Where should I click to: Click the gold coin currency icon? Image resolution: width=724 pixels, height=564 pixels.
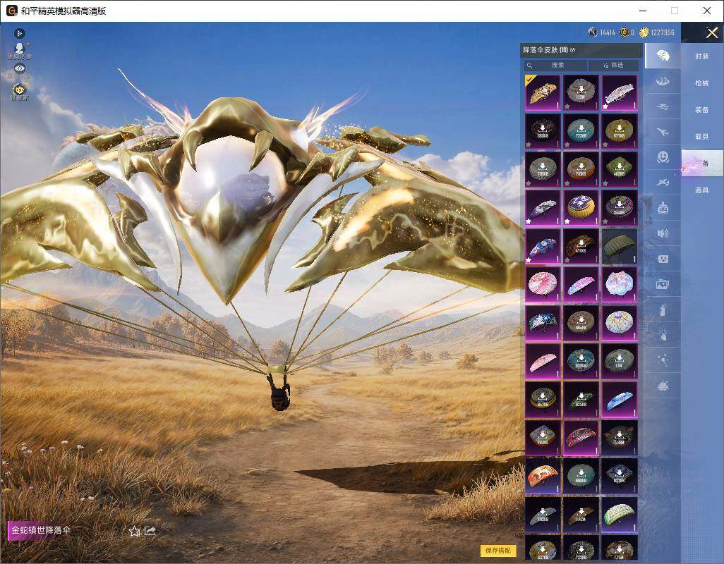644,32
